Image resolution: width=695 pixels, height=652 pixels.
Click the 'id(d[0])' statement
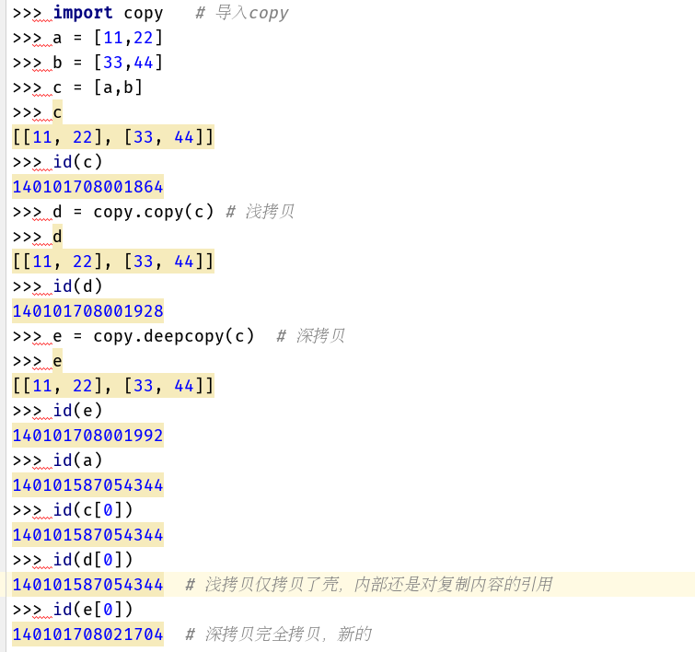pos(93,559)
